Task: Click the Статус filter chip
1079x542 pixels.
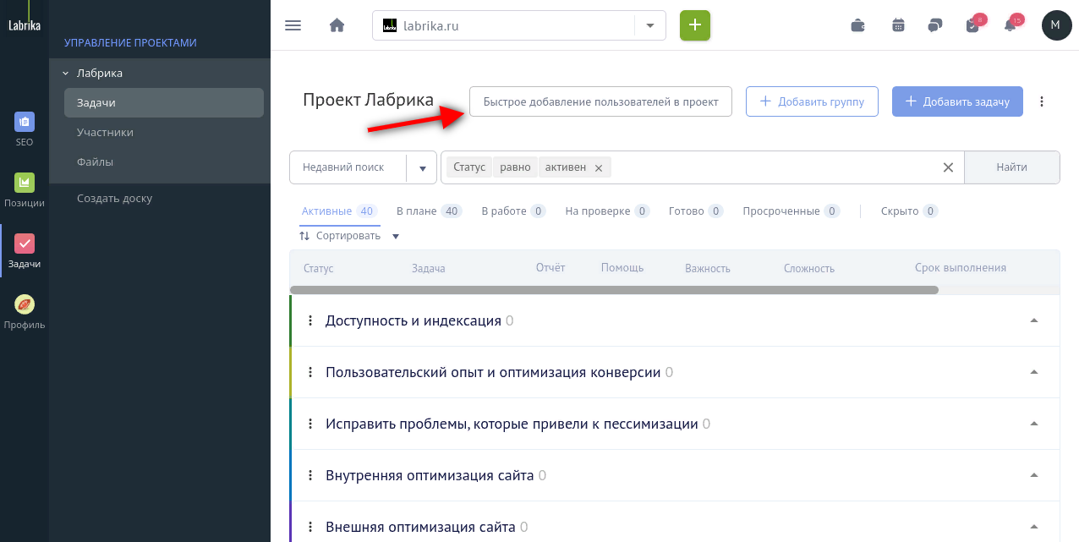Action: tap(469, 167)
